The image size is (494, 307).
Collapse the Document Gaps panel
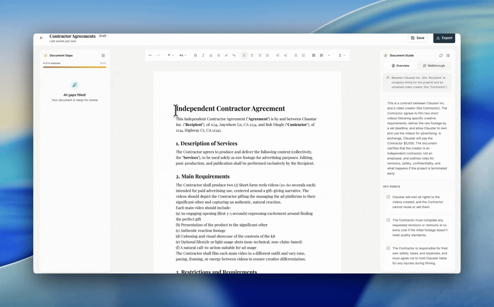(x=103, y=55)
